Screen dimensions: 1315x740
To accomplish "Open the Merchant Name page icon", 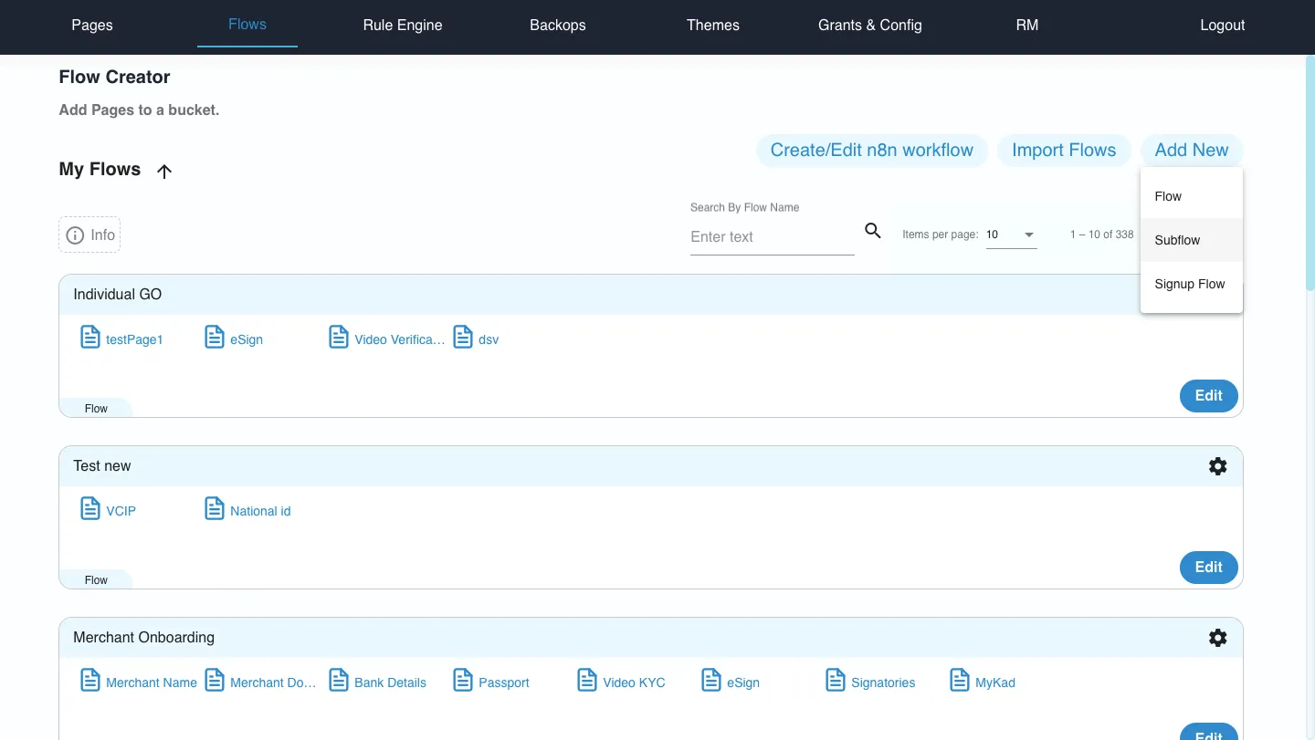I will [90, 681].
